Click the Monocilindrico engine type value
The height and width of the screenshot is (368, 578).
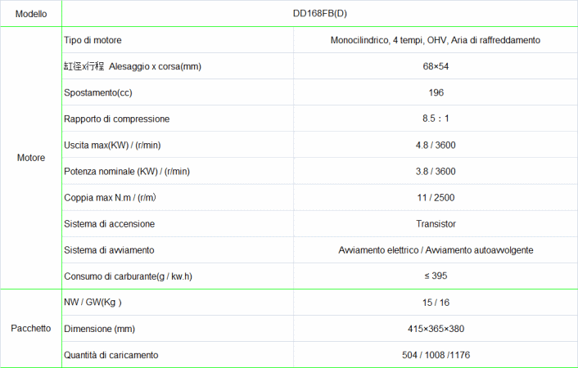435,40
